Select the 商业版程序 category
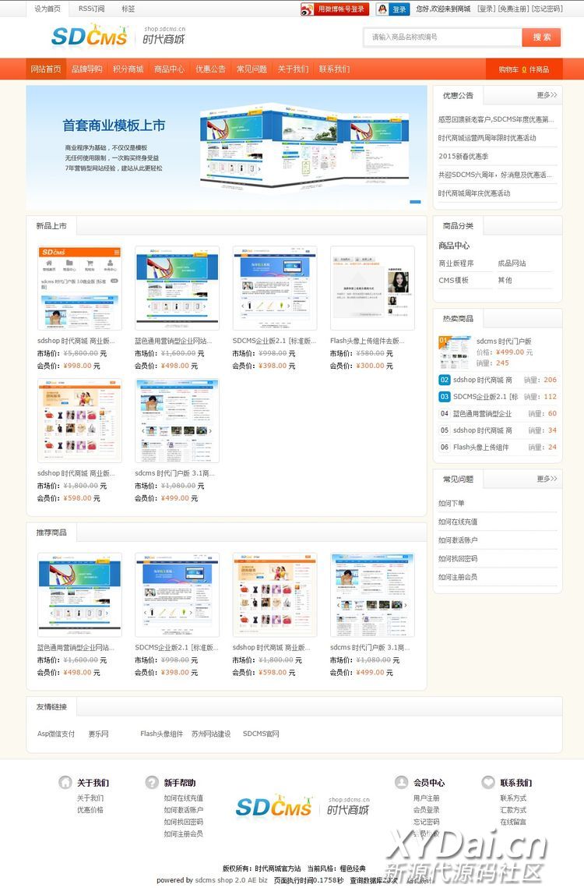Image resolution: width=584 pixels, height=888 pixels. point(456,264)
